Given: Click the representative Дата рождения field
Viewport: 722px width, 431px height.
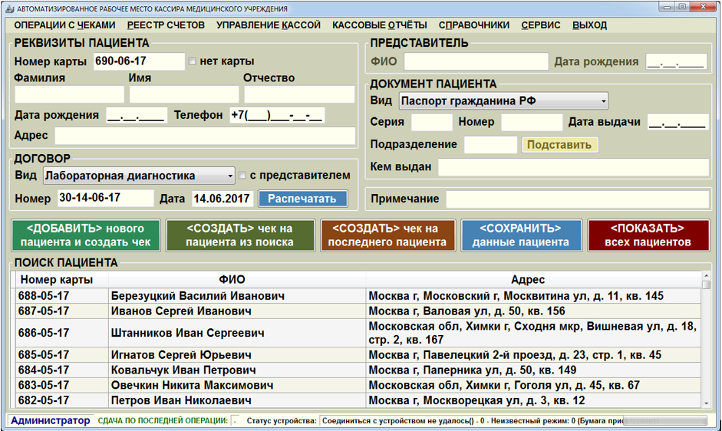Looking at the screenshot, I should tap(676, 61).
